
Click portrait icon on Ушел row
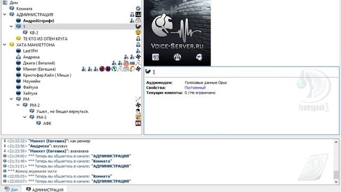pos(138,111)
